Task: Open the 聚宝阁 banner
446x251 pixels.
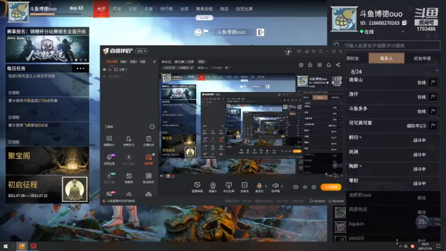Action: tap(47, 161)
